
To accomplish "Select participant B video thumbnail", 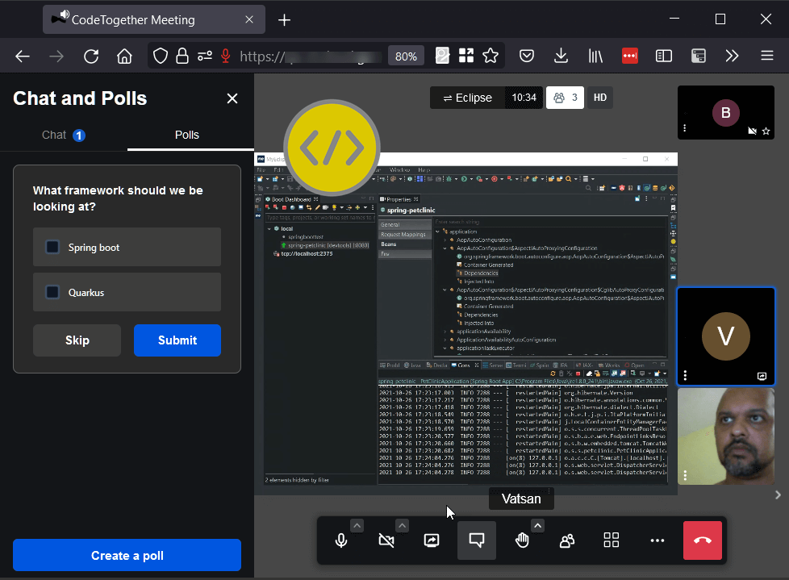I will tap(725, 113).
